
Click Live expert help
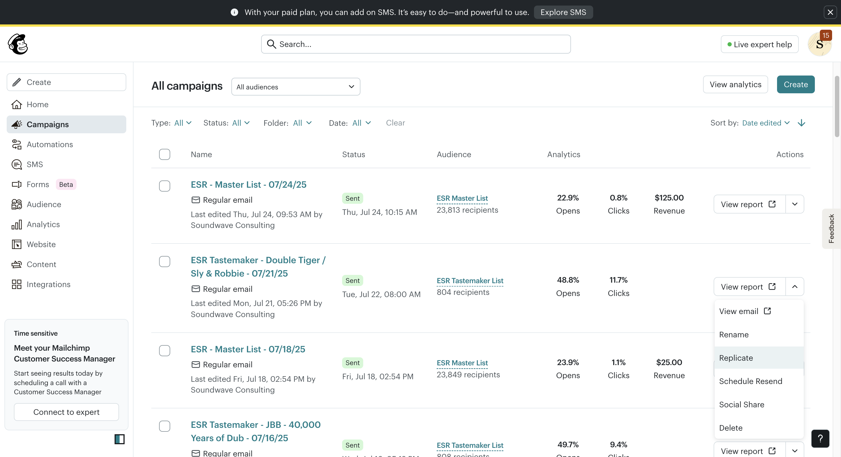coord(760,44)
